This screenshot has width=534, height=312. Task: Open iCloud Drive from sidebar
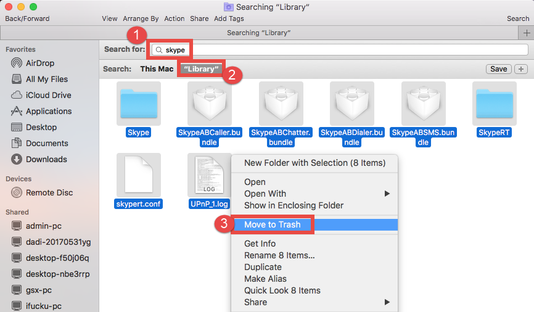41,95
